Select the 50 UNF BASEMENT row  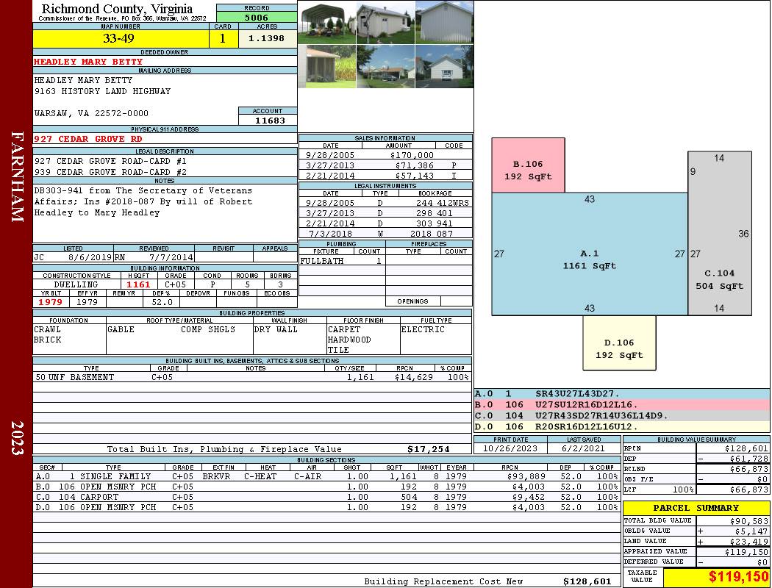(252, 377)
